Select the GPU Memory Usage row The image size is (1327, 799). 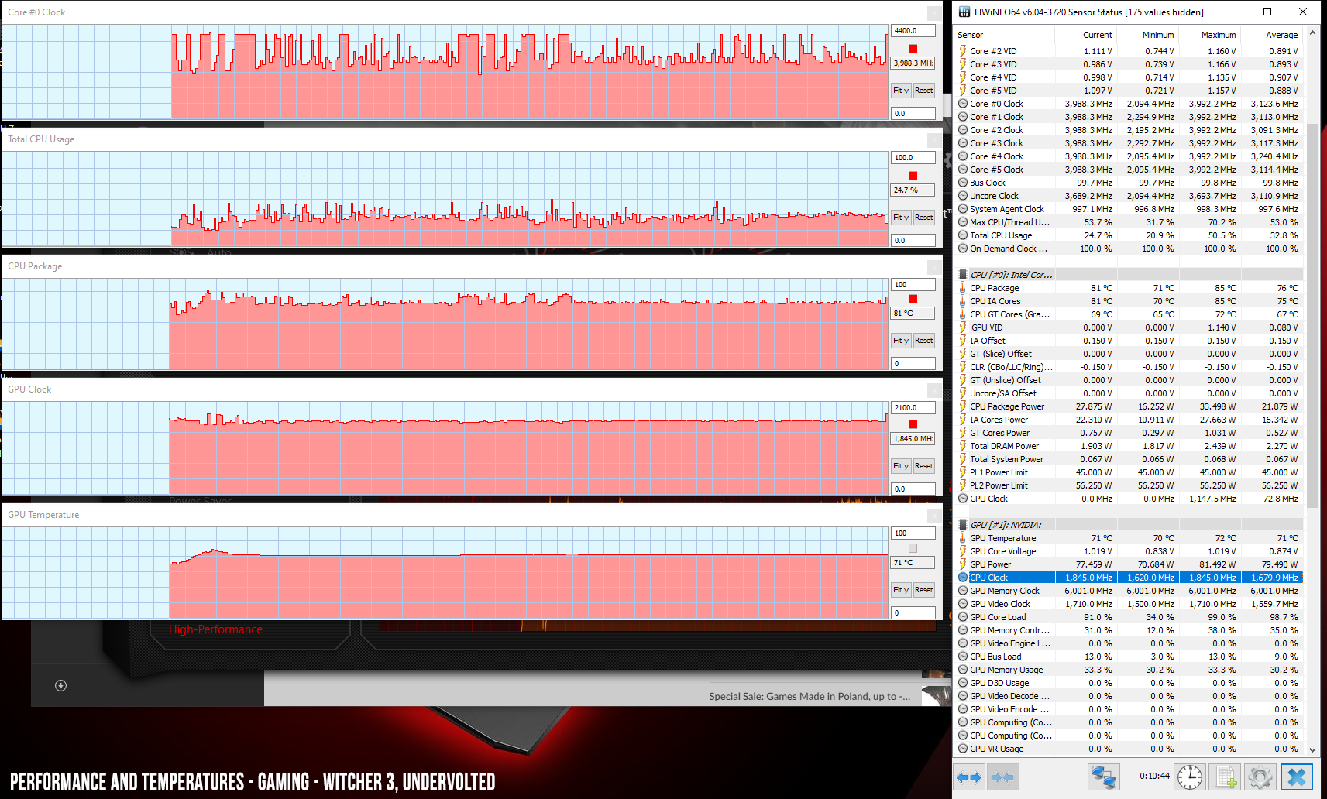(1129, 670)
